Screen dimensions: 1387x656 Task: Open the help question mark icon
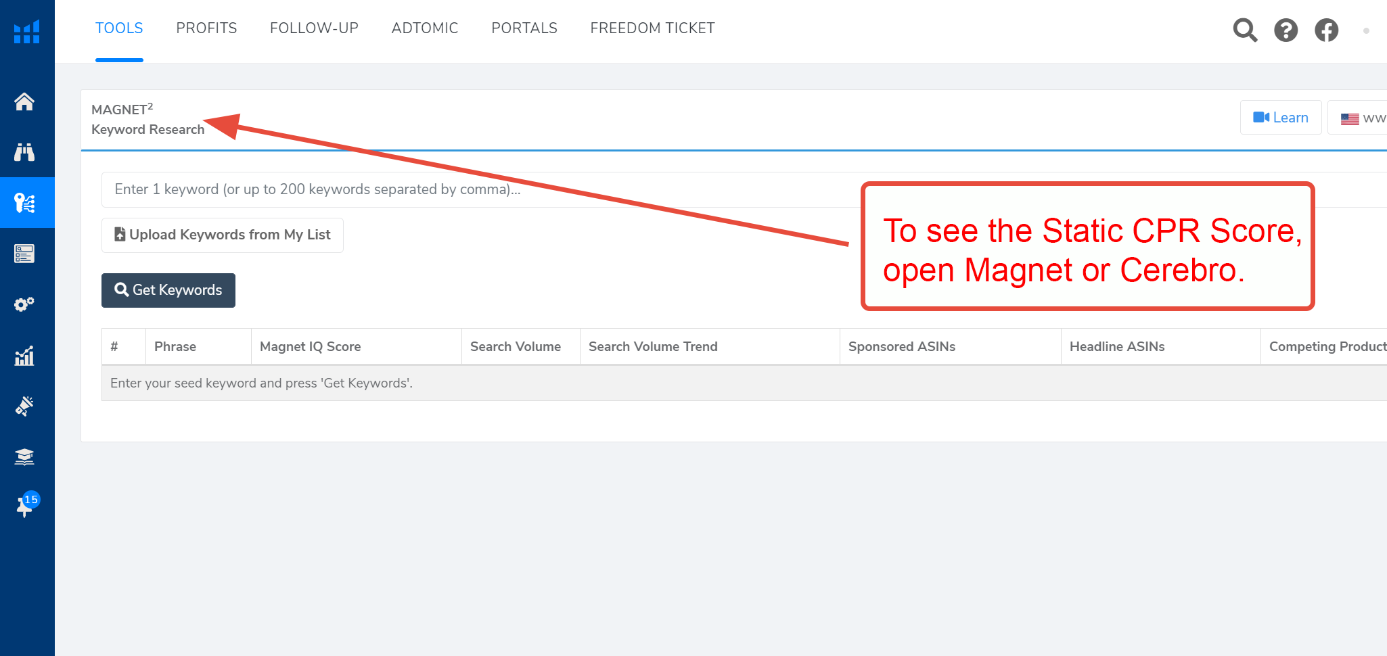[1286, 30]
